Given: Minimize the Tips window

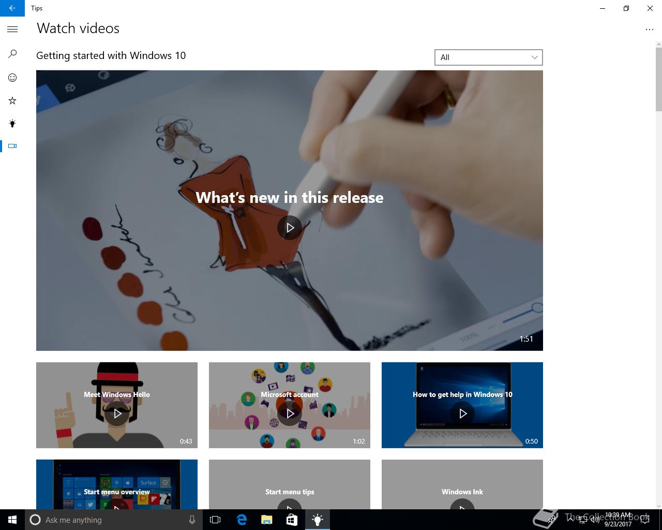Looking at the screenshot, I should tap(603, 8).
